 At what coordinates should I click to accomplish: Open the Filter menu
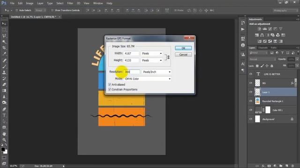tap(70, 3)
